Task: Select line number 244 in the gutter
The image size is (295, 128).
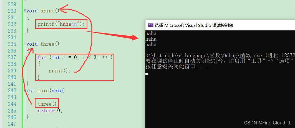Action: point(12,104)
